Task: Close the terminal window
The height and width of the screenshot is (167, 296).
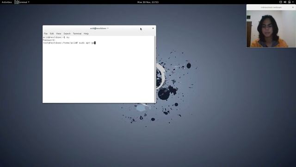Action: pyautogui.click(x=153, y=28)
